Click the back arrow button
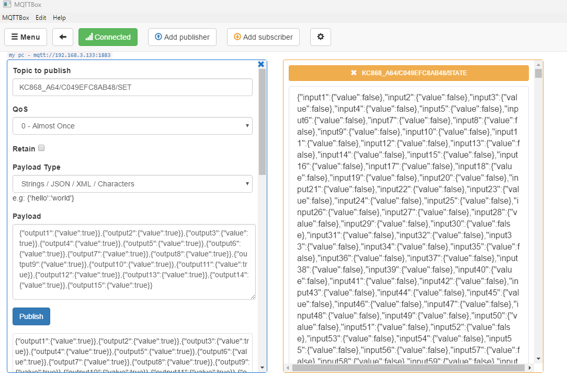 click(x=63, y=37)
